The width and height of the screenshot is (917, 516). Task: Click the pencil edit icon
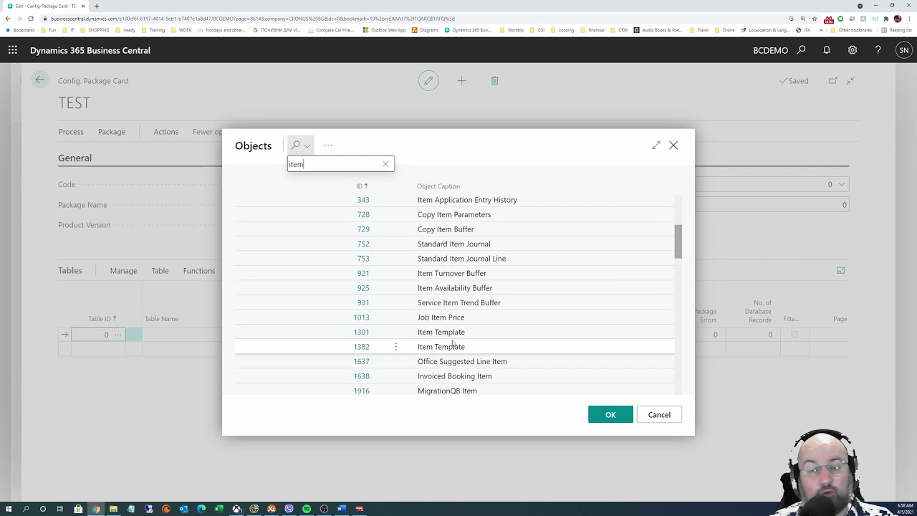428,81
